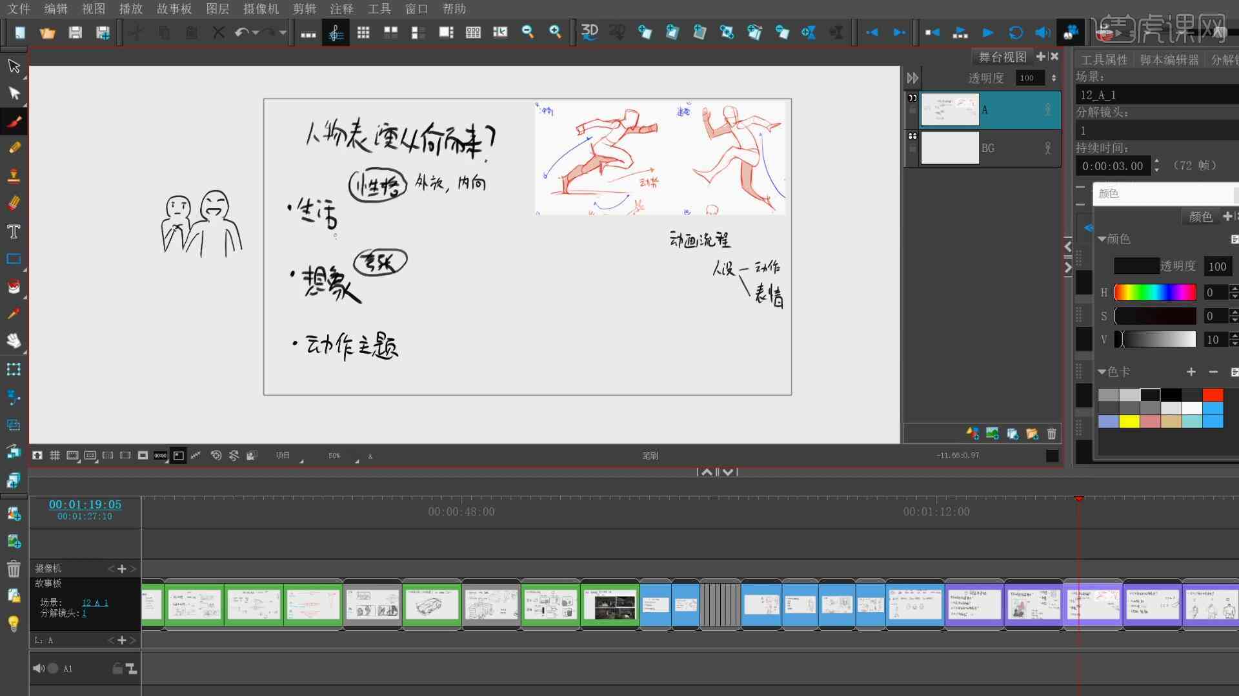Click the Value grayscale slider
Viewport: 1239px width, 696px height.
1155,340
